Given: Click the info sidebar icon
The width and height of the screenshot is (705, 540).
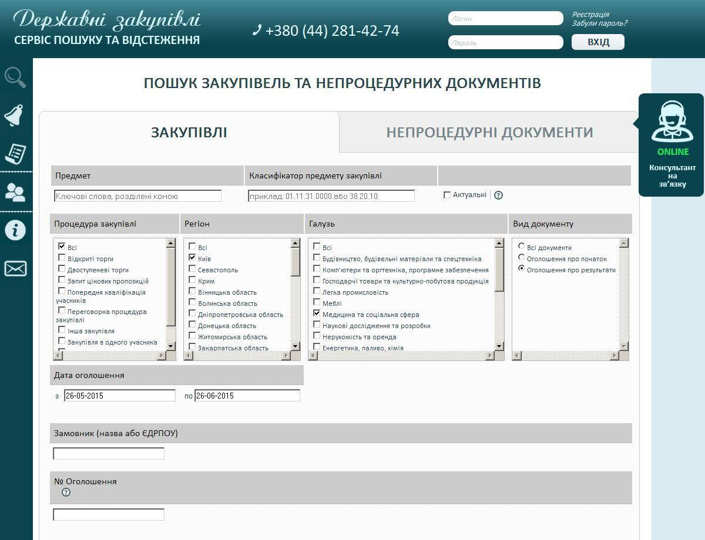Looking at the screenshot, I should tap(15, 230).
